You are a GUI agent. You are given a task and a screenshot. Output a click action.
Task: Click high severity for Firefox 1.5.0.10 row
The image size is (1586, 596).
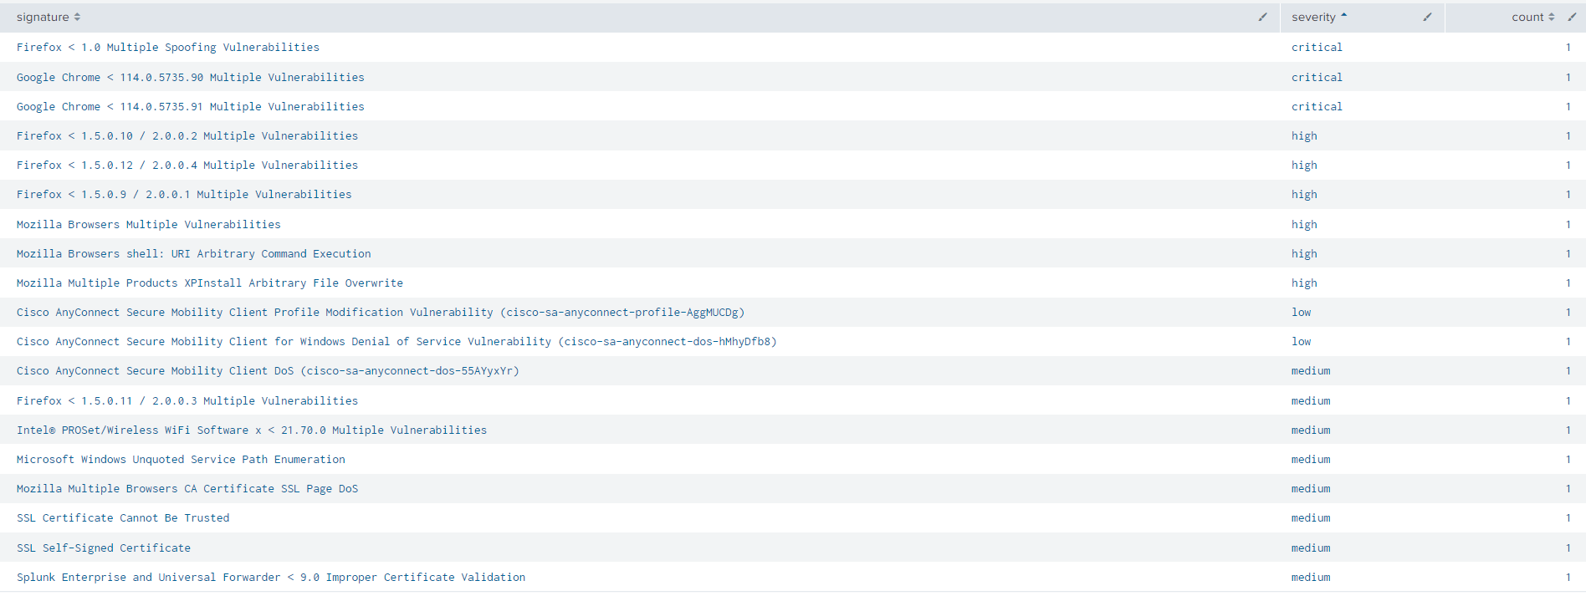1304,135
